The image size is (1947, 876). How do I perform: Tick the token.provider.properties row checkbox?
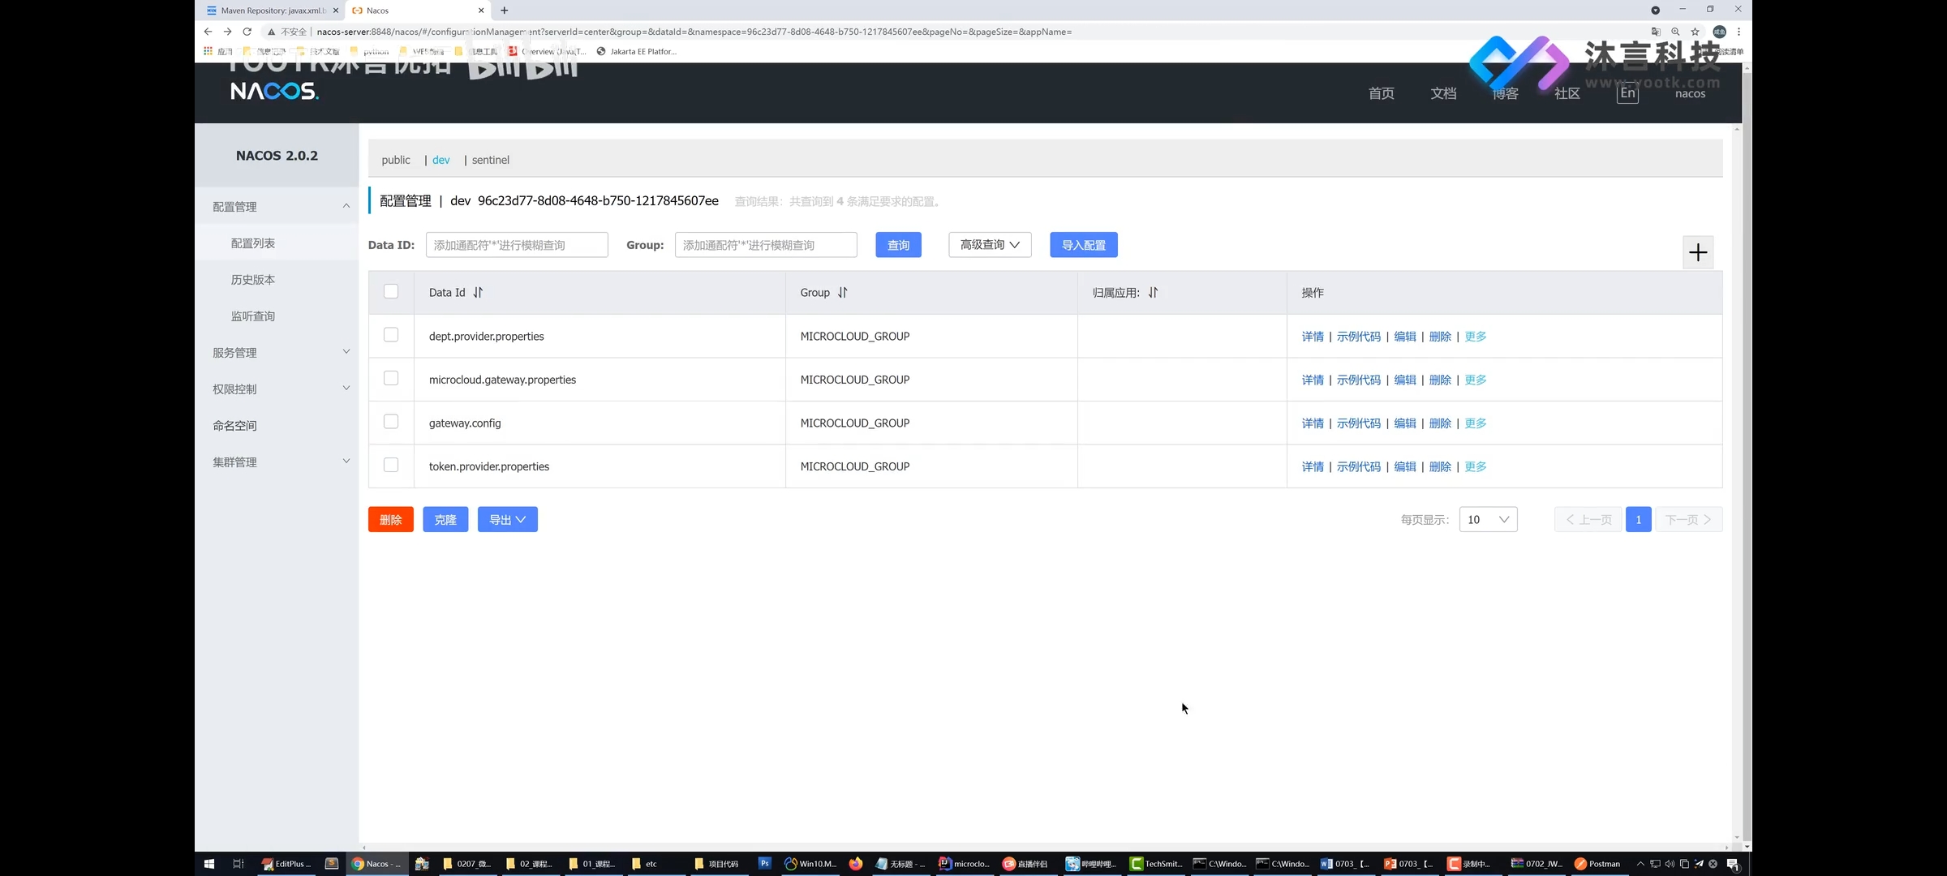click(391, 465)
